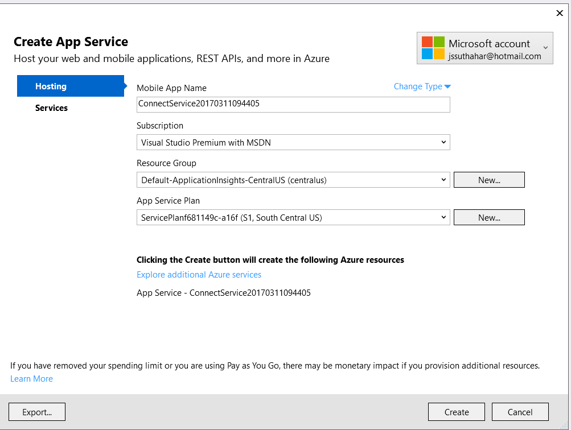Click the Subscription label
The height and width of the screenshot is (430, 571).
160,126
